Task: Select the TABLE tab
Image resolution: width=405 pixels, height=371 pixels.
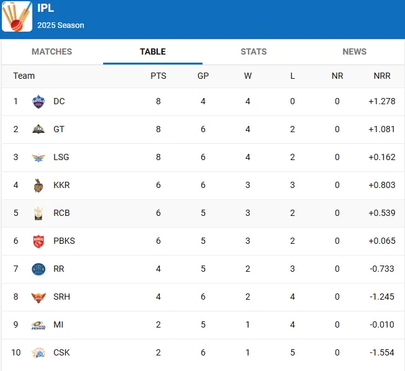Action: pyautogui.click(x=153, y=51)
